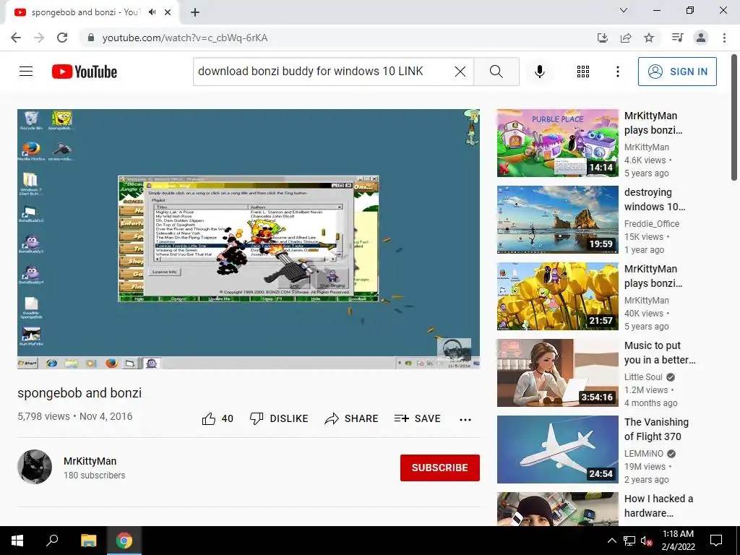Click Chrome icon in taskbar
The width and height of the screenshot is (740, 555).
click(x=124, y=541)
